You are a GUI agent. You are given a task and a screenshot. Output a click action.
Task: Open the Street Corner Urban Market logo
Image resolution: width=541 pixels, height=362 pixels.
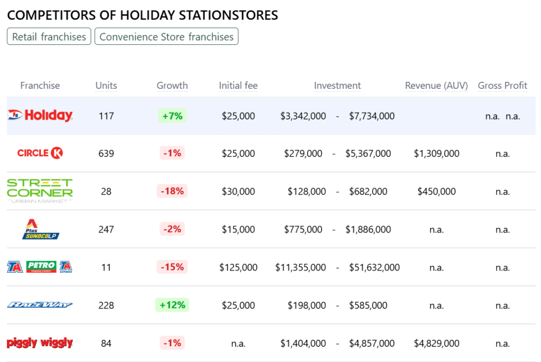[40, 191]
